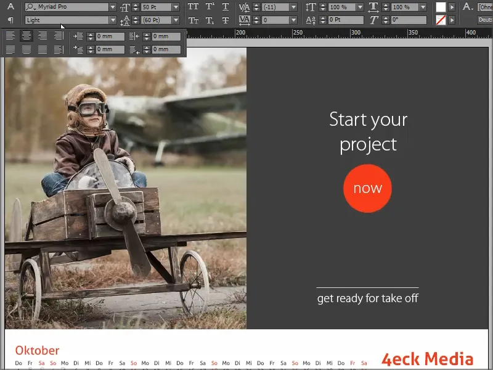The image size is (493, 370).
Task: Click the leading stepper arrows
Action: click(x=136, y=20)
